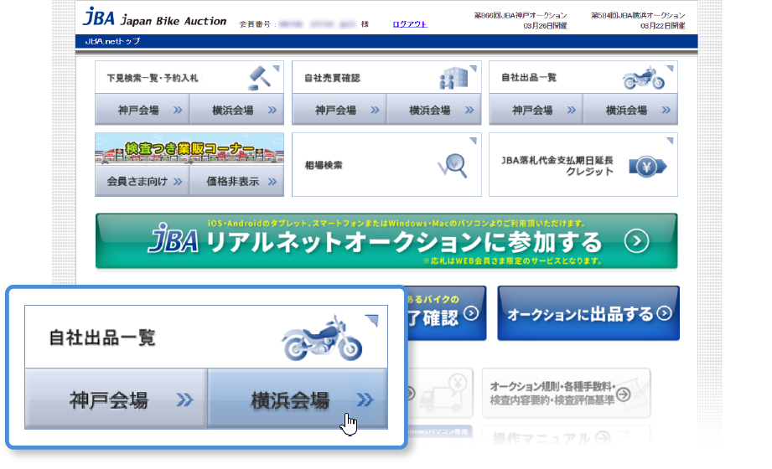Click the circled arrow on the green banner

tap(636, 241)
